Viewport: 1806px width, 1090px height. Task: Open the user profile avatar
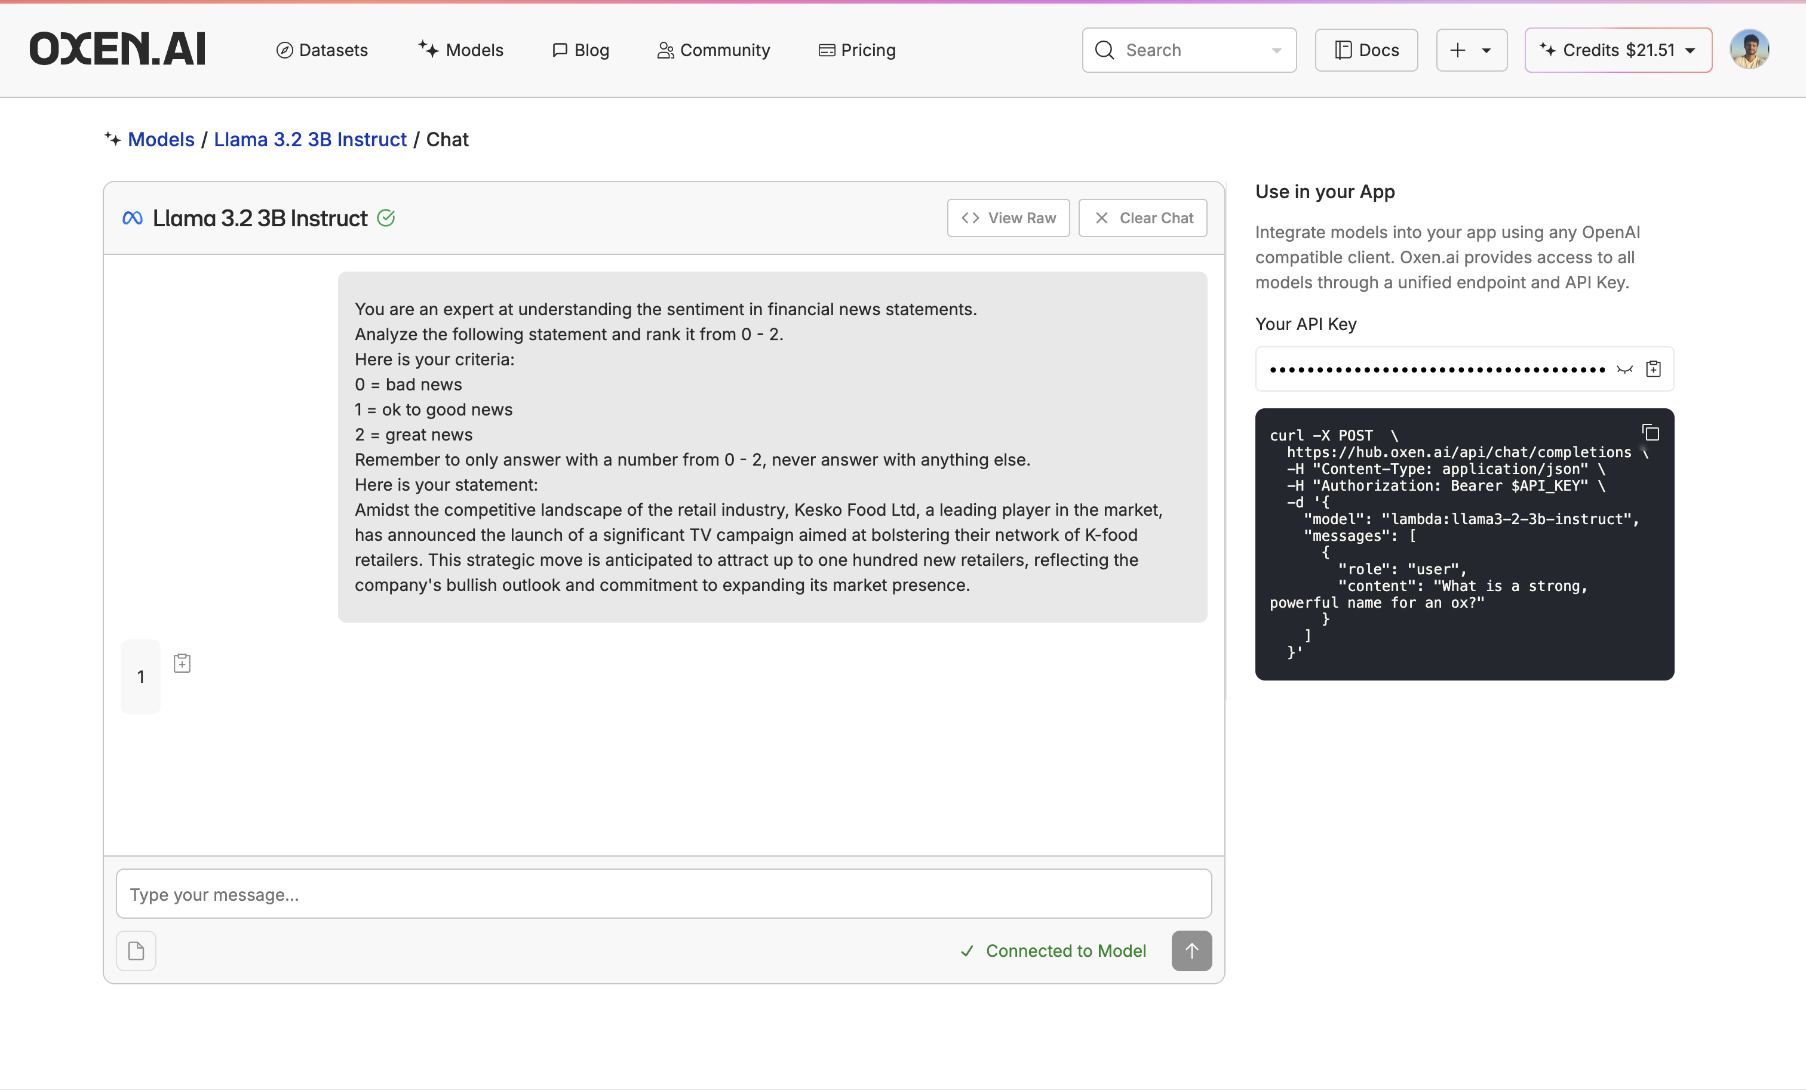click(1749, 50)
